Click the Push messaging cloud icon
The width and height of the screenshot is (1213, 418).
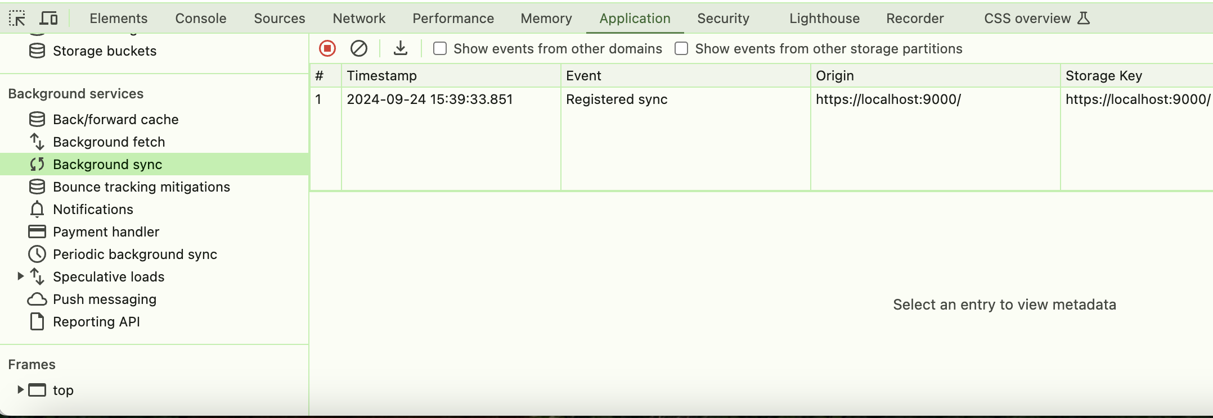point(37,299)
